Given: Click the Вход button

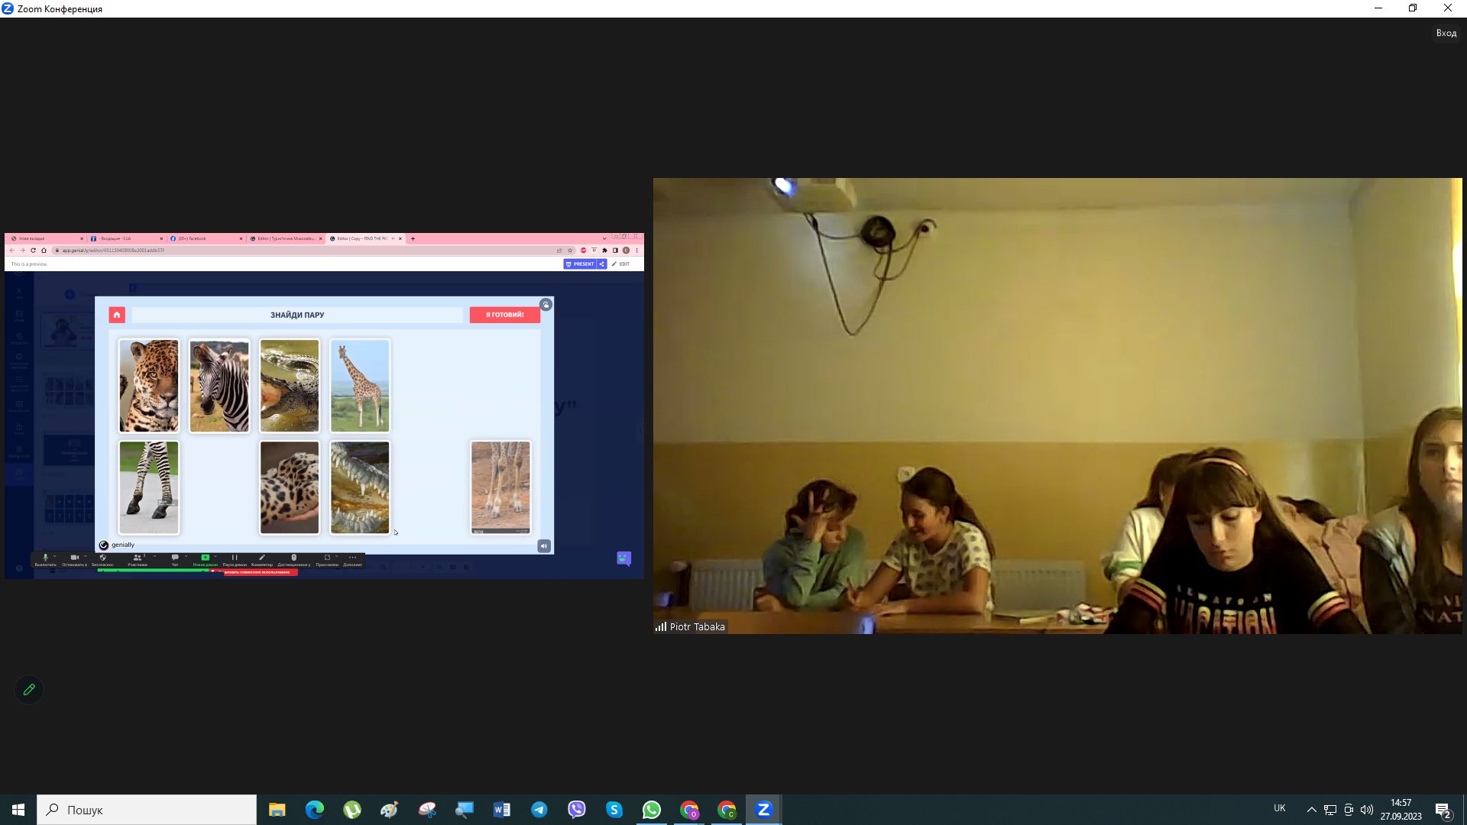Looking at the screenshot, I should click(1446, 33).
